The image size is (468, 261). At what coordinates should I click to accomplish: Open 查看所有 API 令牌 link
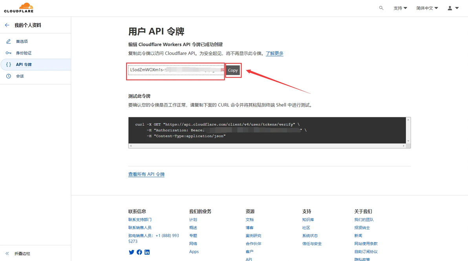[146, 174]
